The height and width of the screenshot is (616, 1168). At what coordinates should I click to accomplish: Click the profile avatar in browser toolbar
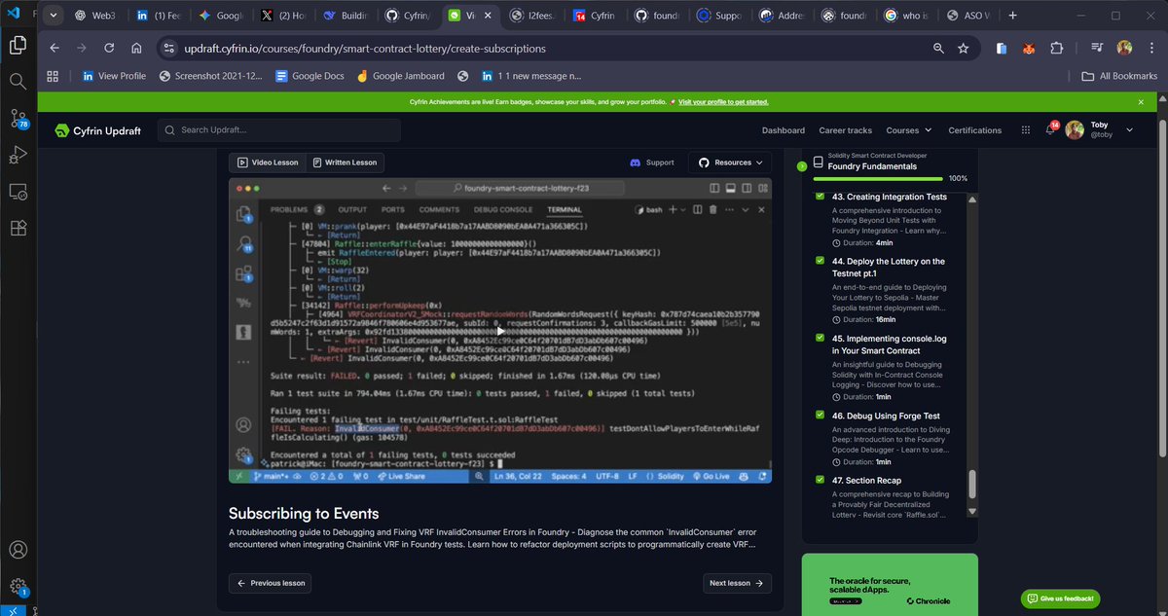pyautogui.click(x=1124, y=48)
